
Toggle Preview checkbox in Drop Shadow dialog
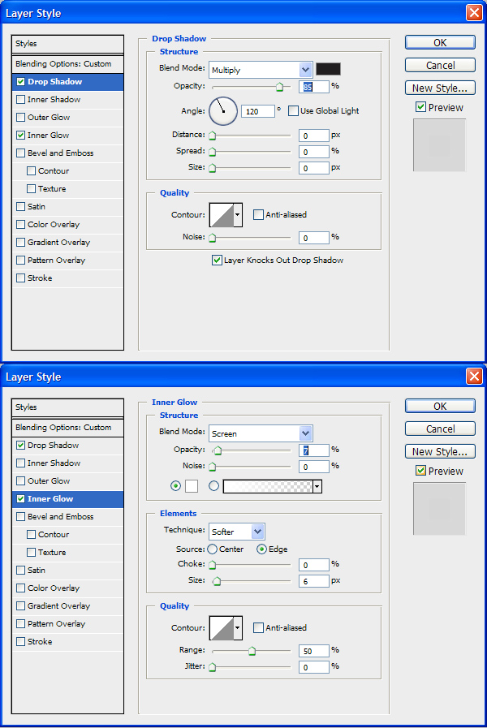tap(420, 107)
